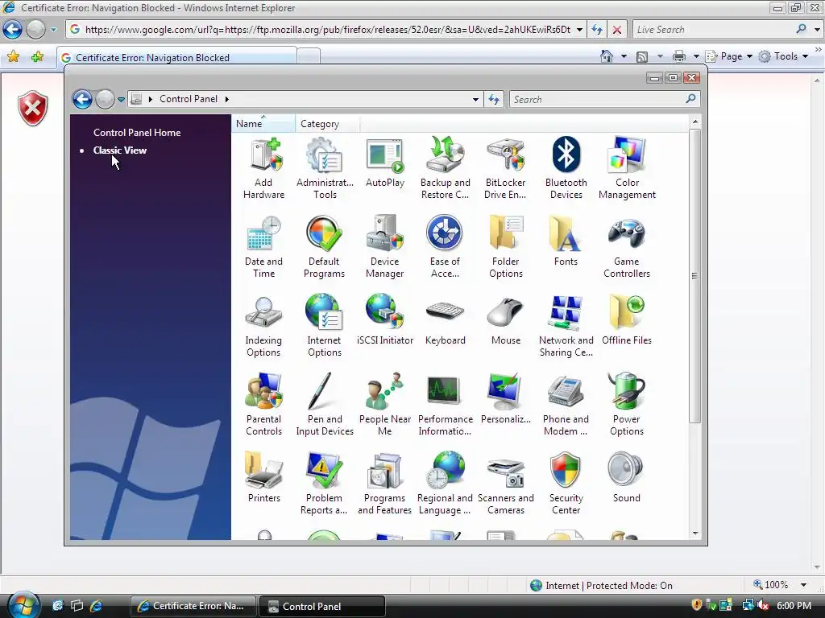Open Color Management icon
This screenshot has height=618, width=825.
point(627,168)
